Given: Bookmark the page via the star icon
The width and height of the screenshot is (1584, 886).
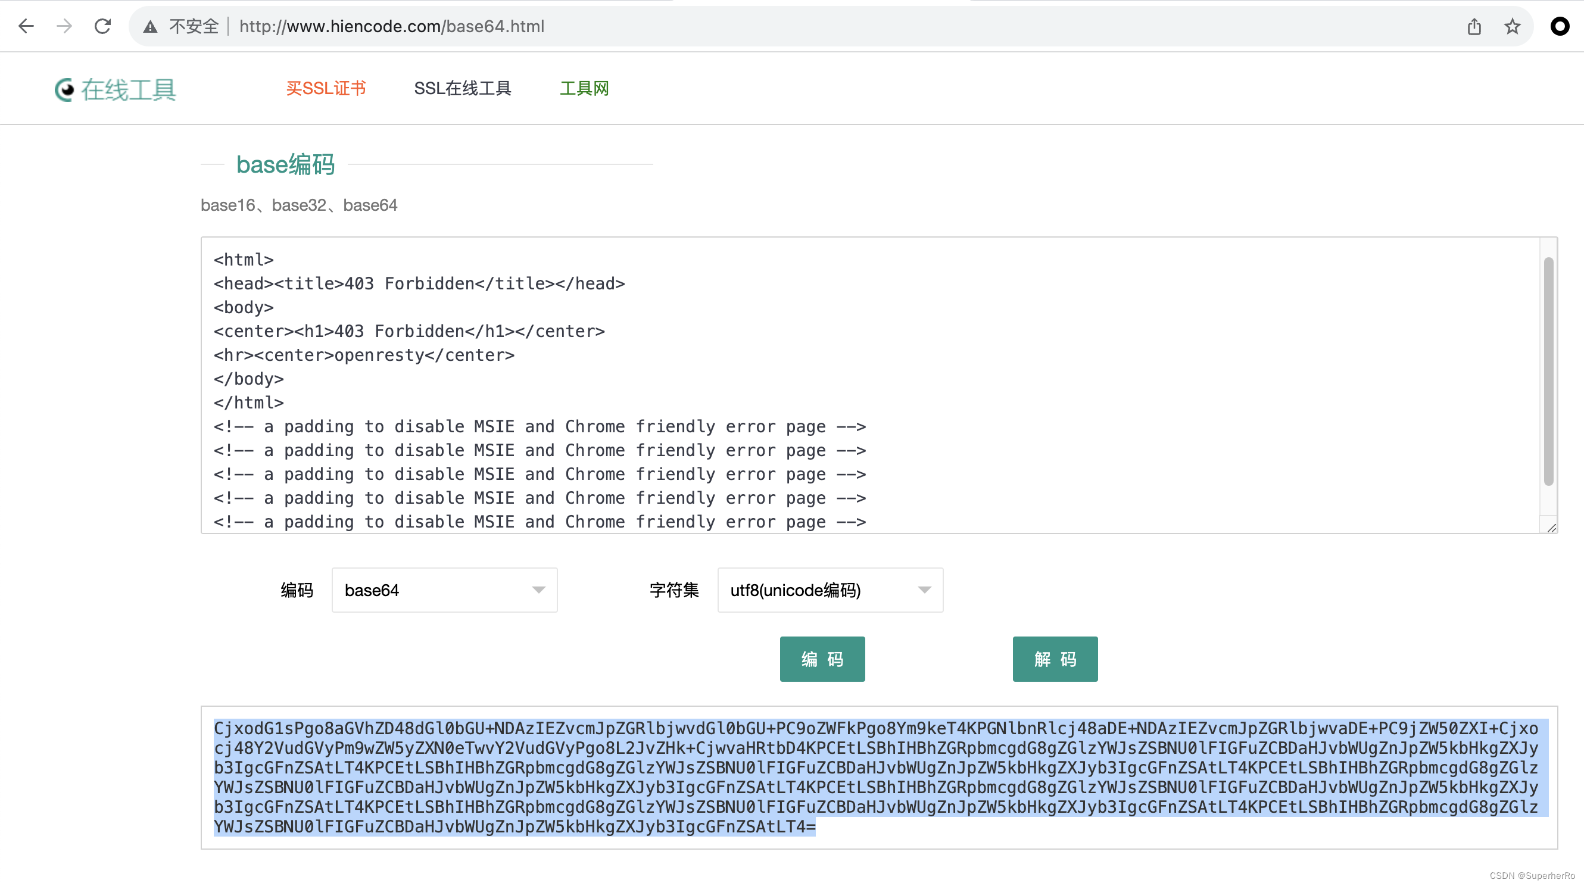Looking at the screenshot, I should 1511,26.
